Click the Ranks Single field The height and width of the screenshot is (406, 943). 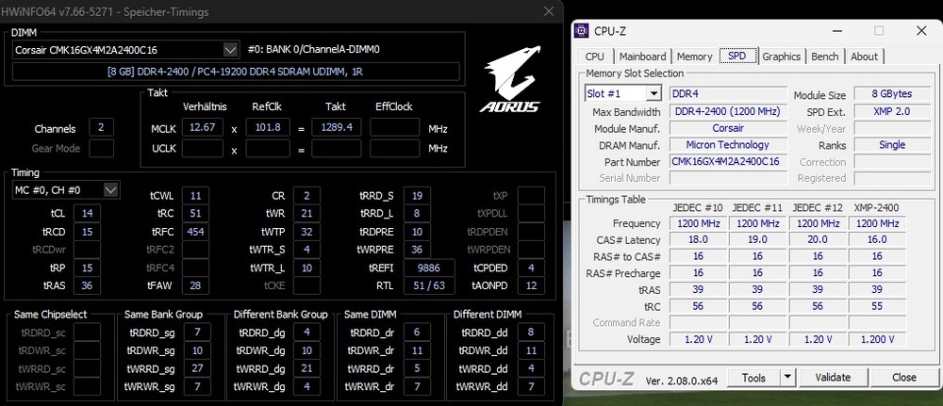pos(892,145)
